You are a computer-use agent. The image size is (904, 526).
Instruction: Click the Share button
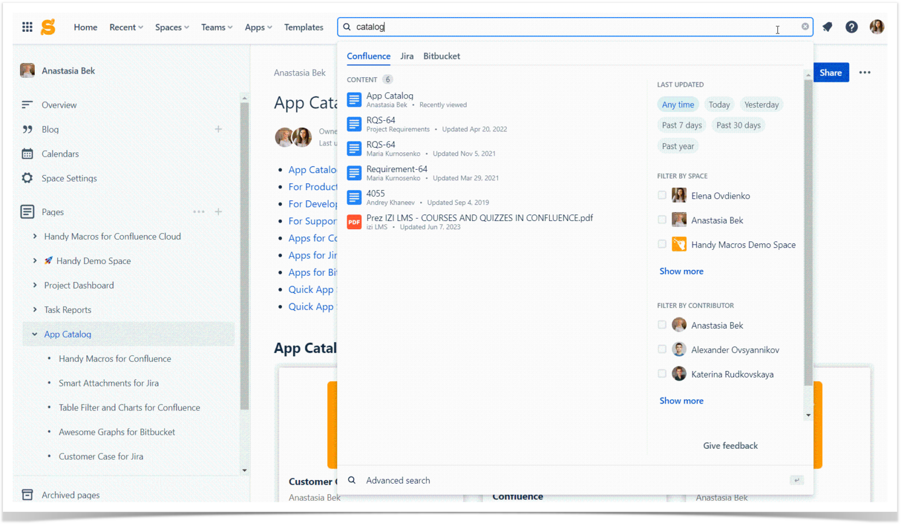coord(830,72)
